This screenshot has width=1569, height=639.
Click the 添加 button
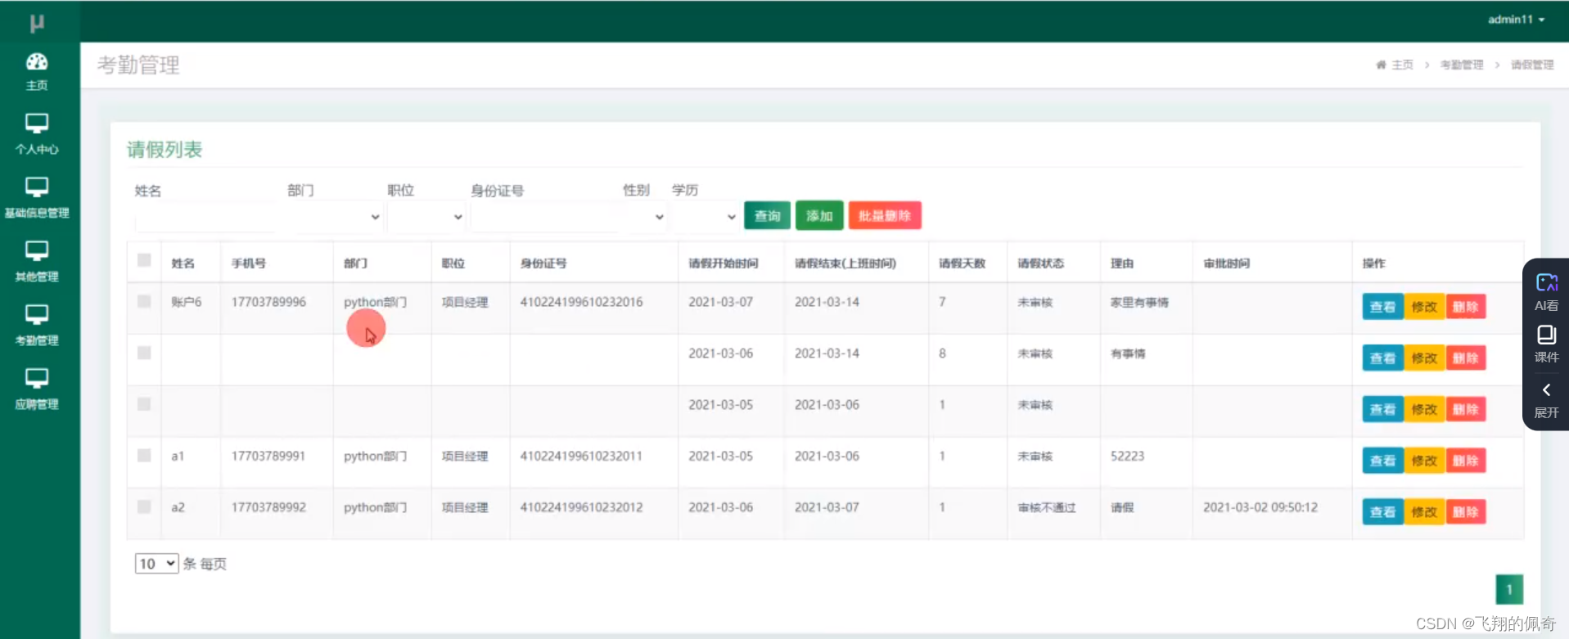819,215
